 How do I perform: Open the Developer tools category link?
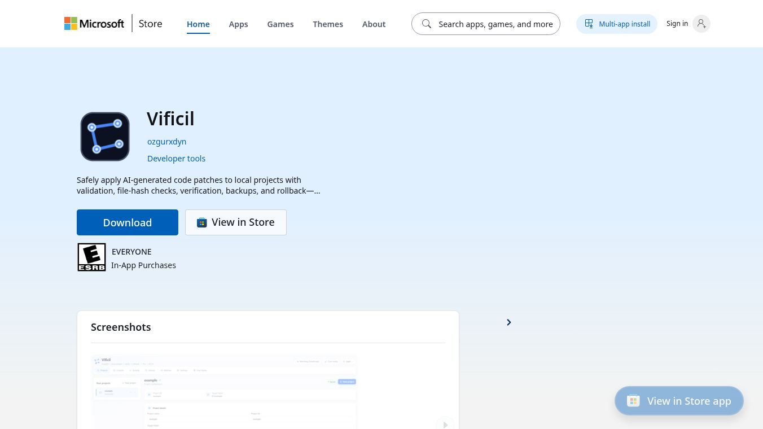click(176, 159)
